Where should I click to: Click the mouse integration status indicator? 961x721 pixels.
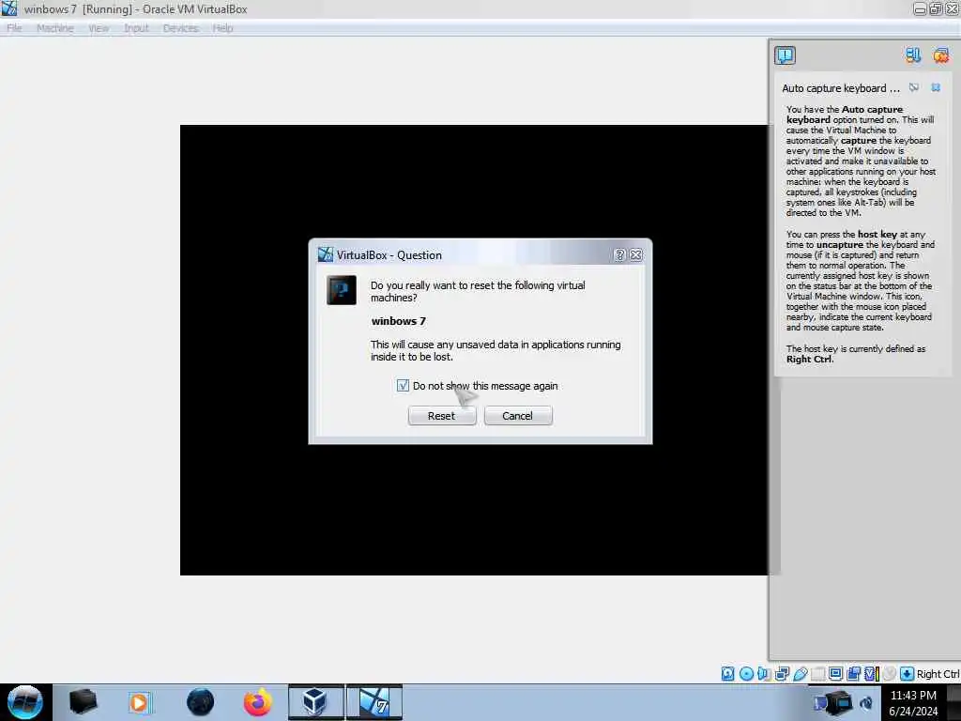click(890, 674)
